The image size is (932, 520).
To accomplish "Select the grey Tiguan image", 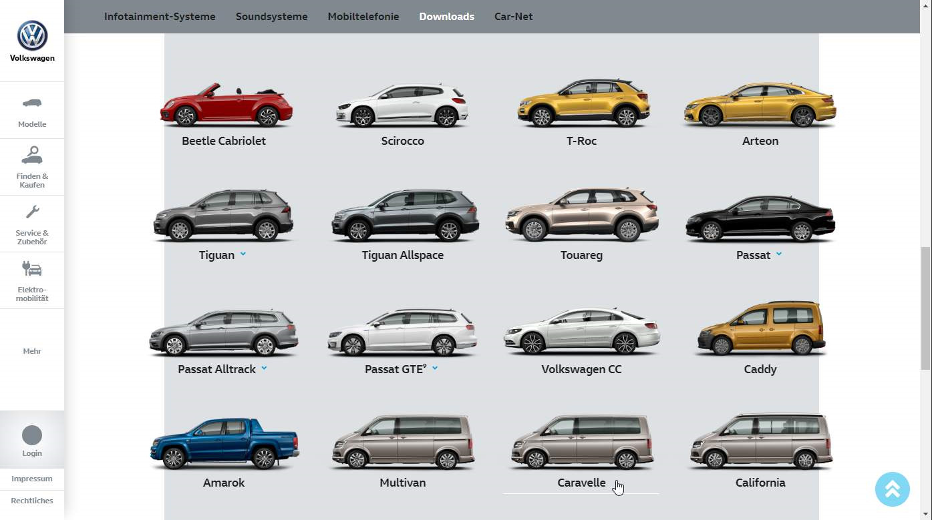I will 223,215.
